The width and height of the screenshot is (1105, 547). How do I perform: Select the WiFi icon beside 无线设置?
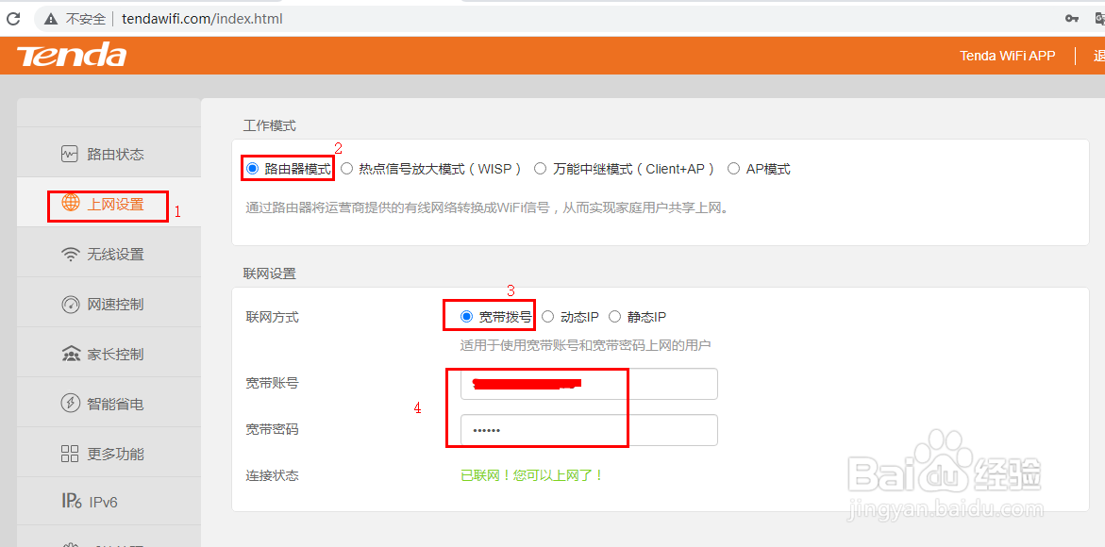(70, 253)
